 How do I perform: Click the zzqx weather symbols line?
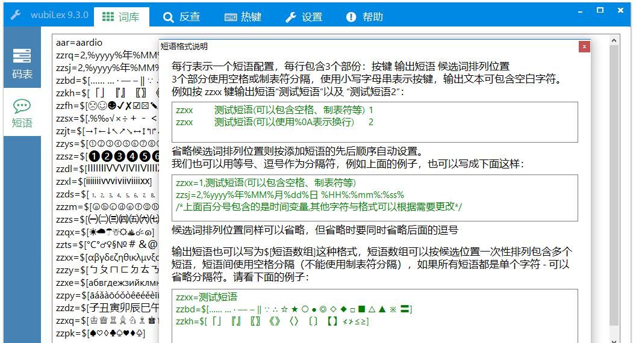point(105,232)
